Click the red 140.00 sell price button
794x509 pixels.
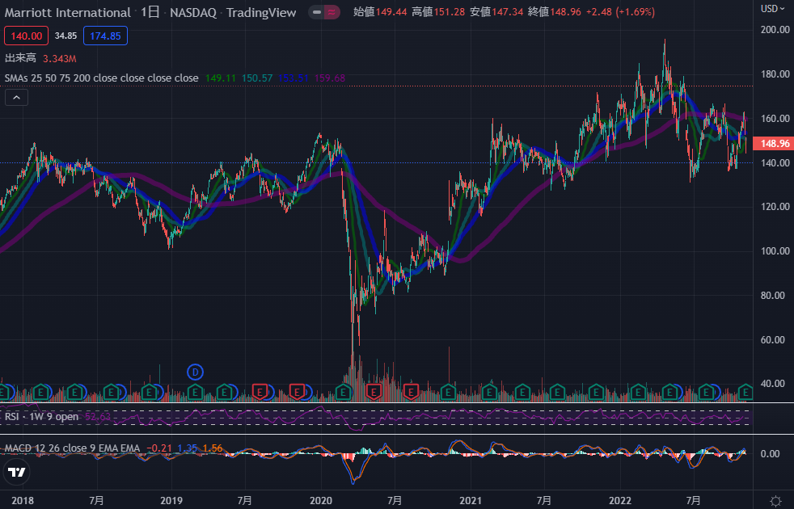pyautogui.click(x=27, y=36)
